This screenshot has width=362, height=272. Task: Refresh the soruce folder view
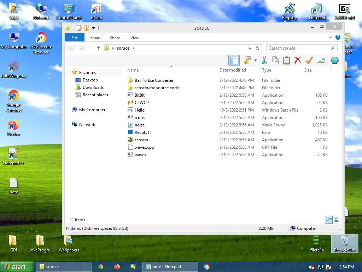257,48
